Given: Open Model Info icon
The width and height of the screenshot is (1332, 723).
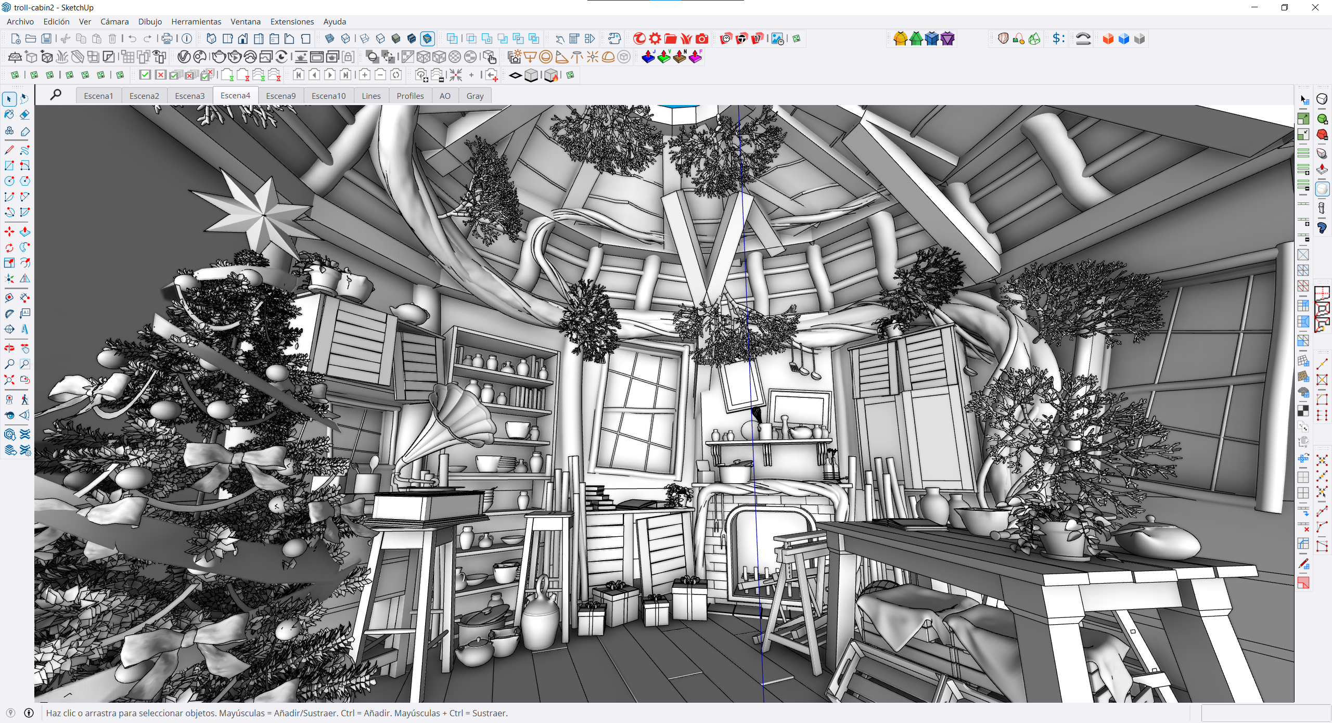Looking at the screenshot, I should coord(187,38).
